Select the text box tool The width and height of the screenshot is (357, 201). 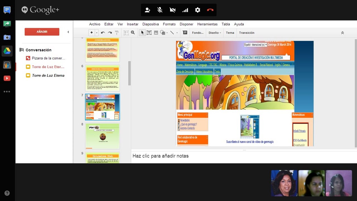[149, 33]
